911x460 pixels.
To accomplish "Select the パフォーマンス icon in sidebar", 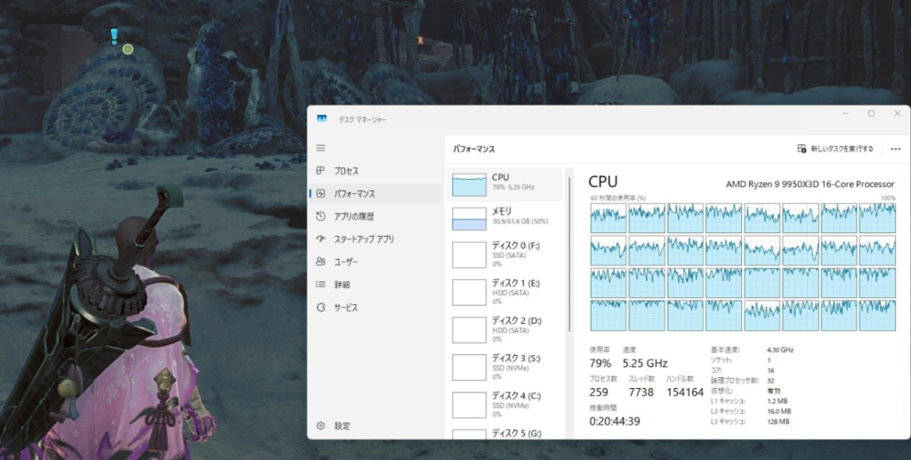I will click(x=320, y=193).
